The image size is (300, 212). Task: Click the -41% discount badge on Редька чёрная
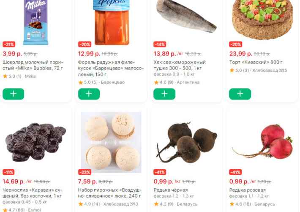[160, 172]
